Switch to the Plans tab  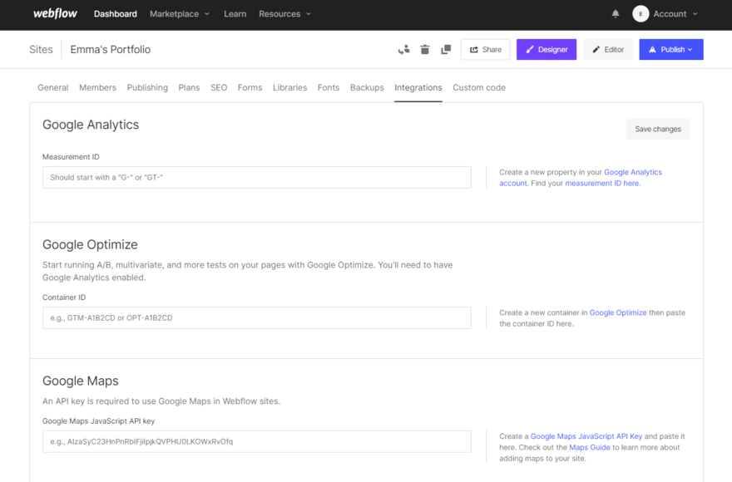(x=189, y=88)
